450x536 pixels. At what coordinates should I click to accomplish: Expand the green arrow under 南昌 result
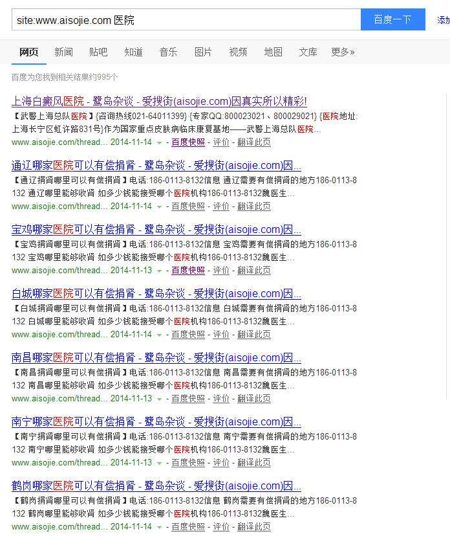pyautogui.click(x=159, y=399)
